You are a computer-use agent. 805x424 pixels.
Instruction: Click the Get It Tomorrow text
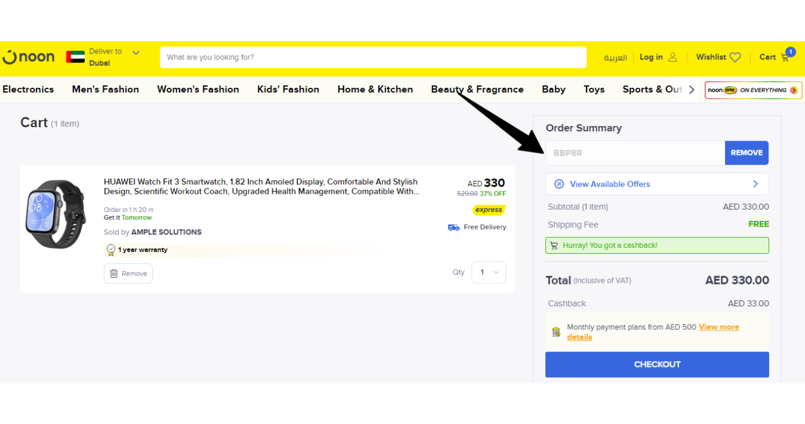128,218
